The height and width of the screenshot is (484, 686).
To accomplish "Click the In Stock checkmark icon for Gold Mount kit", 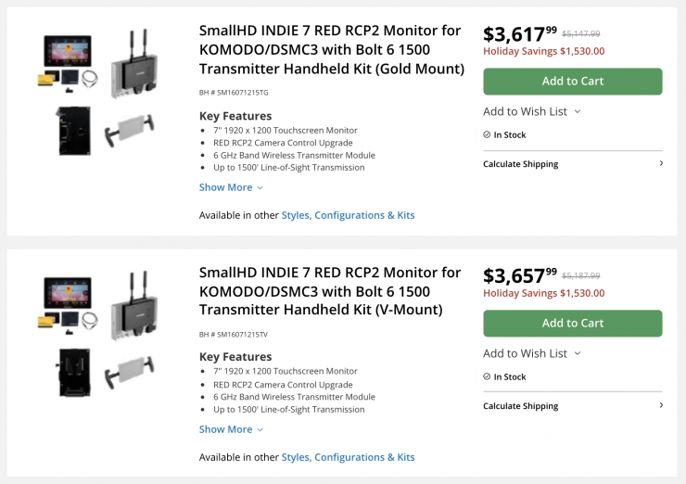I will [x=487, y=134].
